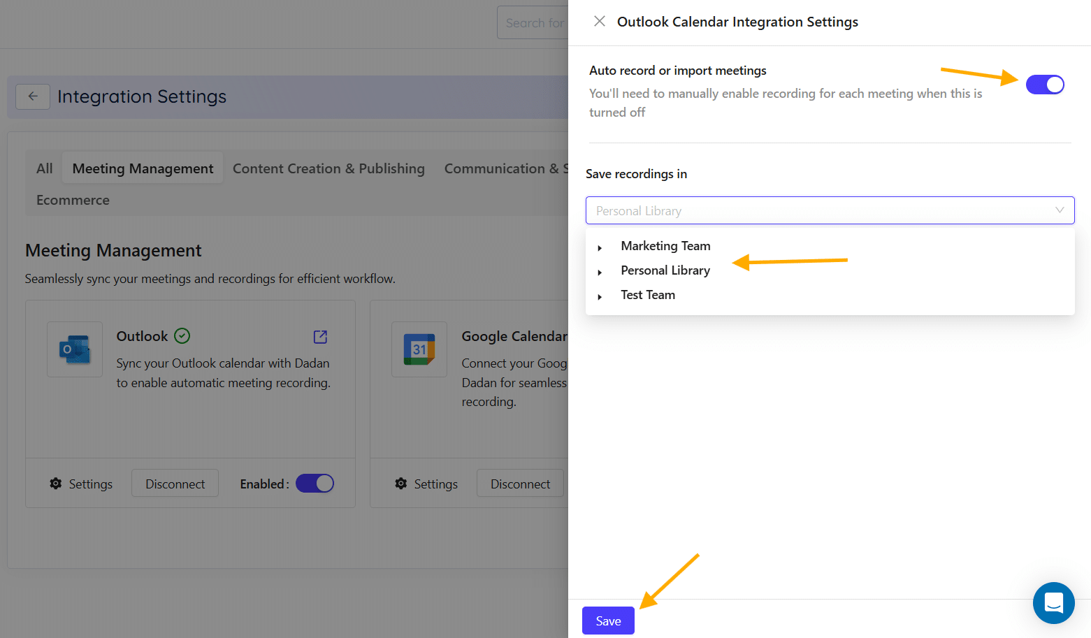Viewport: 1091px width, 638px height.
Task: Open the Ecommerce tab
Action: coord(72,200)
